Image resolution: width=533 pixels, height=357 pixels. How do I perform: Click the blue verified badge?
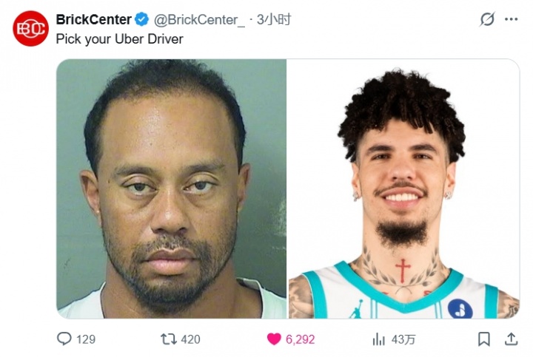(x=141, y=19)
